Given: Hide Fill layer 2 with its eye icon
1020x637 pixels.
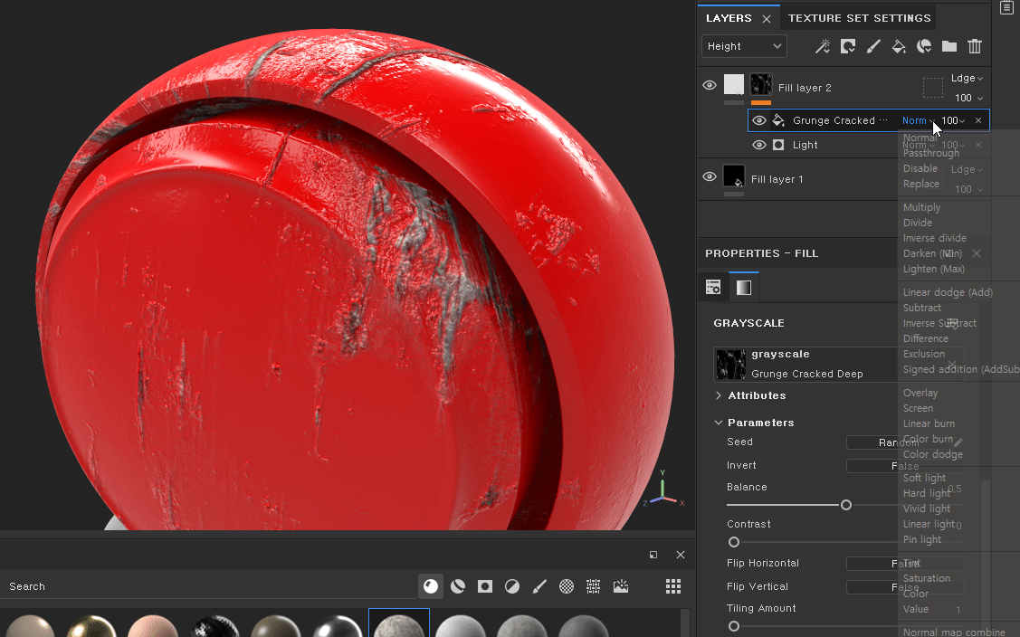Looking at the screenshot, I should click(709, 85).
